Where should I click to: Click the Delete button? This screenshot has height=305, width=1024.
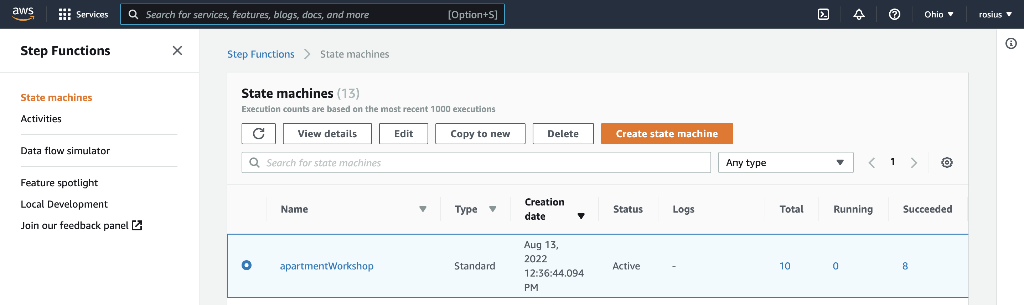pos(563,134)
